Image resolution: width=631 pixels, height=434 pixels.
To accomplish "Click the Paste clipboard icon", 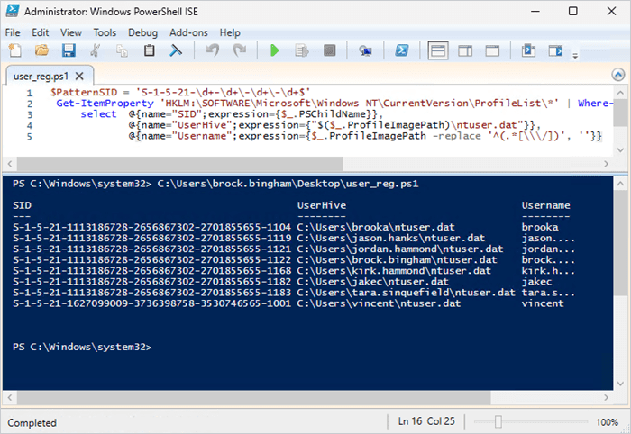I will (x=150, y=50).
